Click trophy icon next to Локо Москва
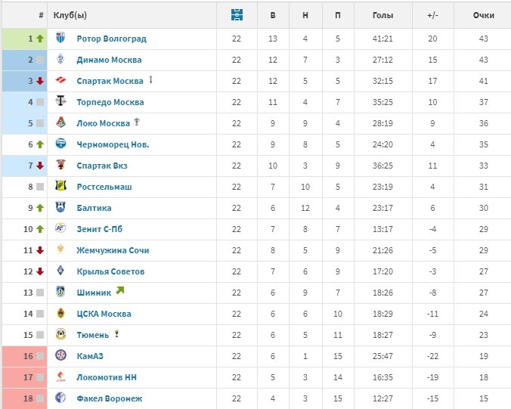Image resolution: width=511 pixels, height=409 pixels. (x=137, y=122)
